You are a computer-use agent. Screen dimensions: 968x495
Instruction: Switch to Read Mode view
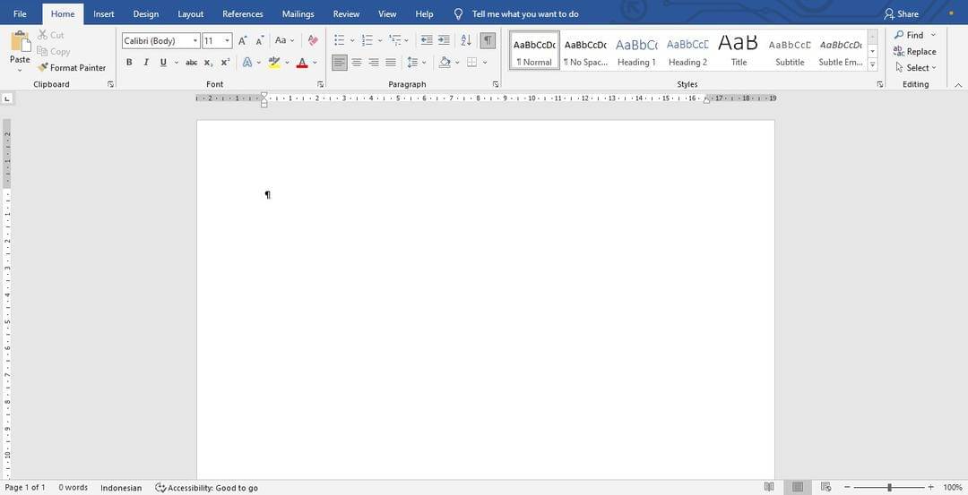click(769, 487)
